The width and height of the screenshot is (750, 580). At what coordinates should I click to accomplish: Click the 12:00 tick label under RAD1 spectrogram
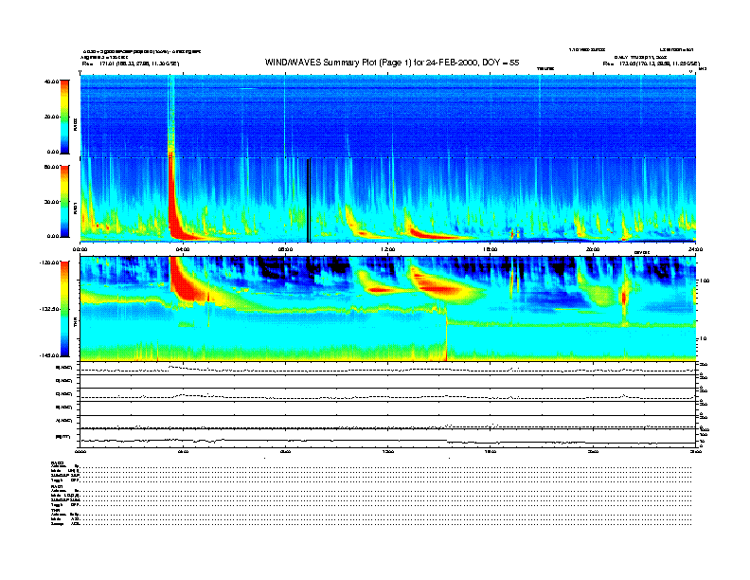pos(388,249)
